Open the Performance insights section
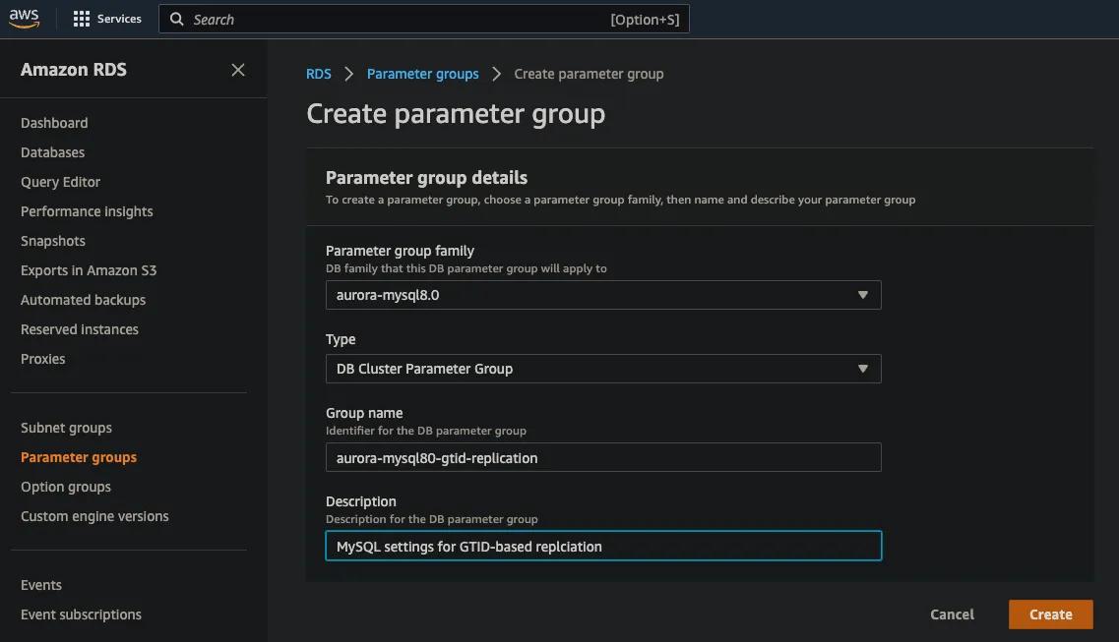Viewport: 1119px width, 642px height. tap(87, 210)
